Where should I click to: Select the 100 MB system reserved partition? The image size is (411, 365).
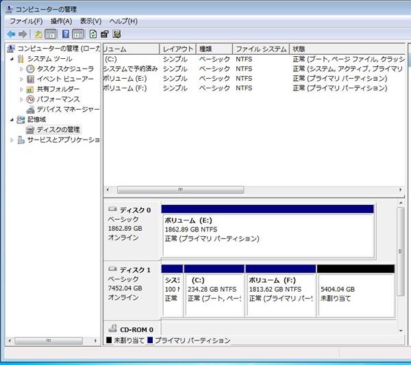[x=172, y=290]
